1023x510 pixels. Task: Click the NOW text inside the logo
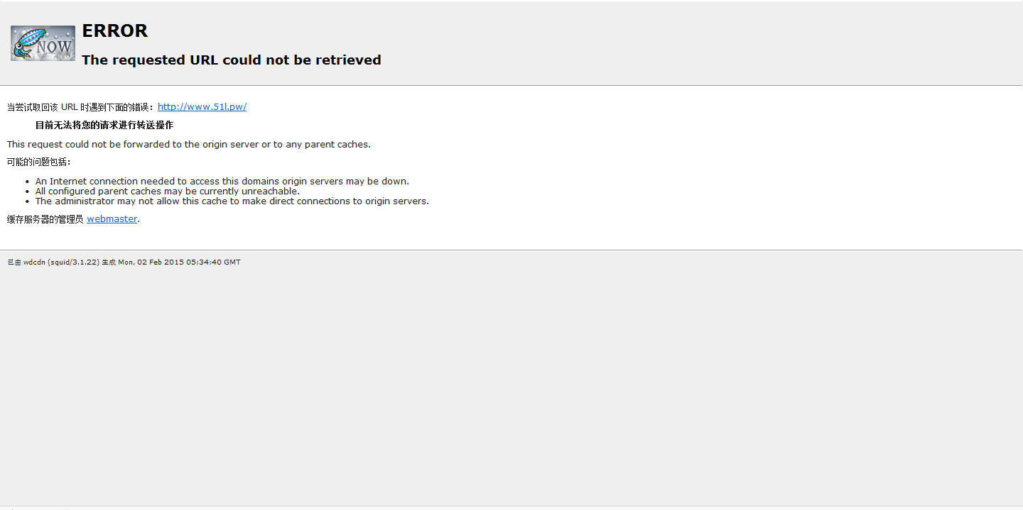(x=55, y=48)
